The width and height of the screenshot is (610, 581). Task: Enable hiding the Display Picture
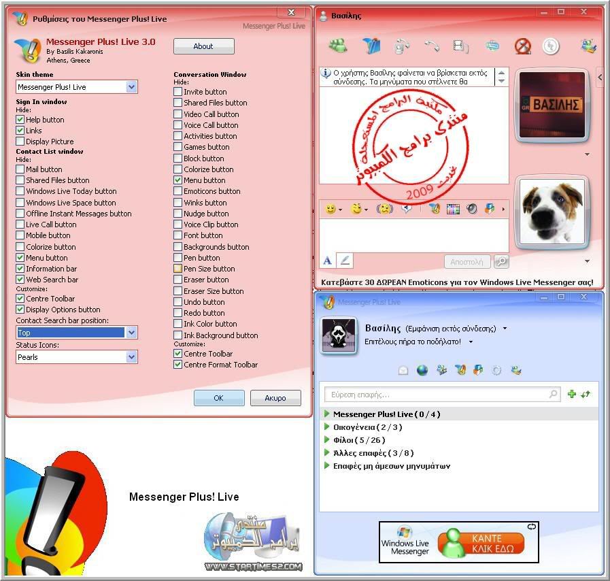coord(20,142)
